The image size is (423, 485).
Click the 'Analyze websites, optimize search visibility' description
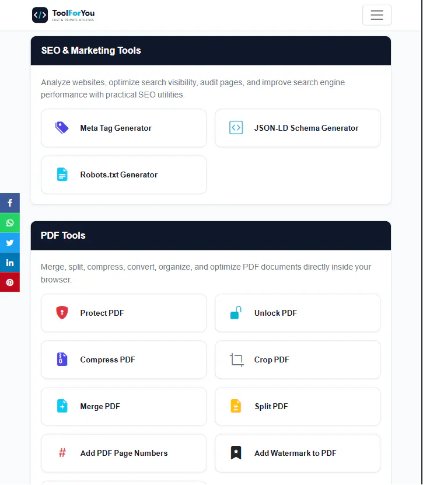[x=193, y=89]
